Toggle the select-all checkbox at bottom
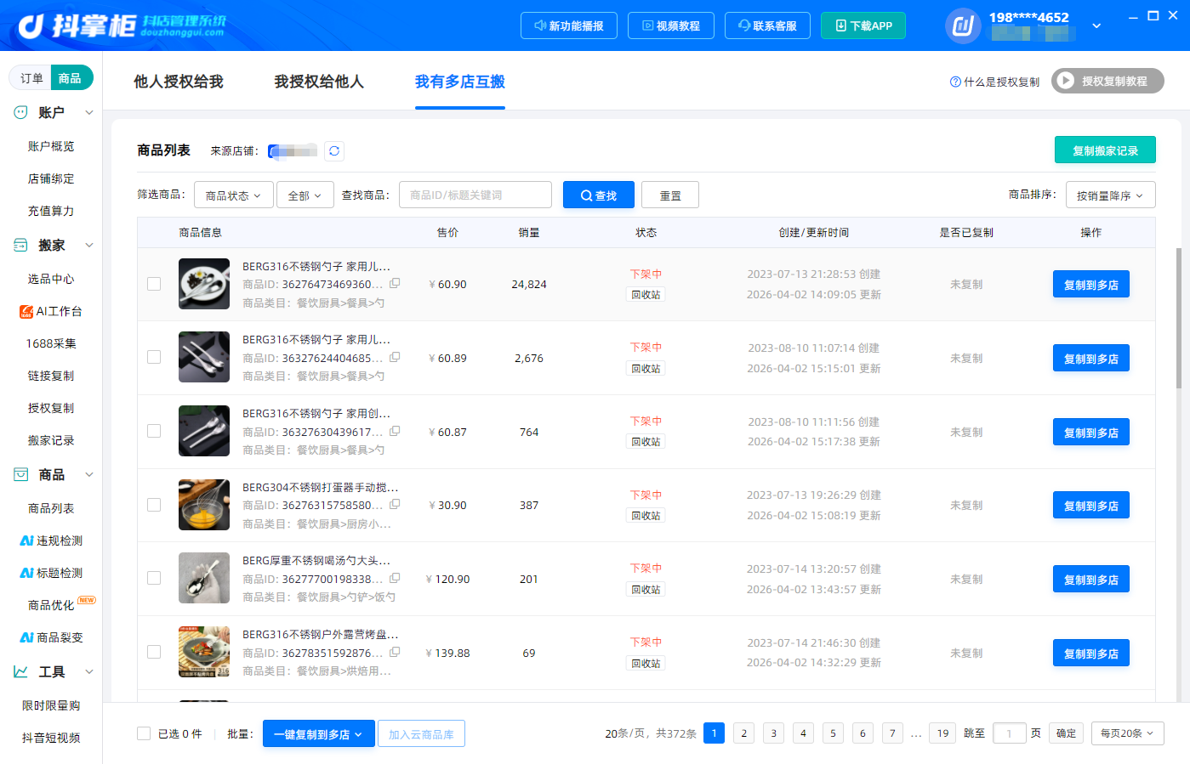The image size is (1190, 764). tap(144, 733)
